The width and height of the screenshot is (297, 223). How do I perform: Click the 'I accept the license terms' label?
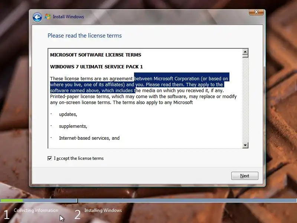[x=79, y=158]
